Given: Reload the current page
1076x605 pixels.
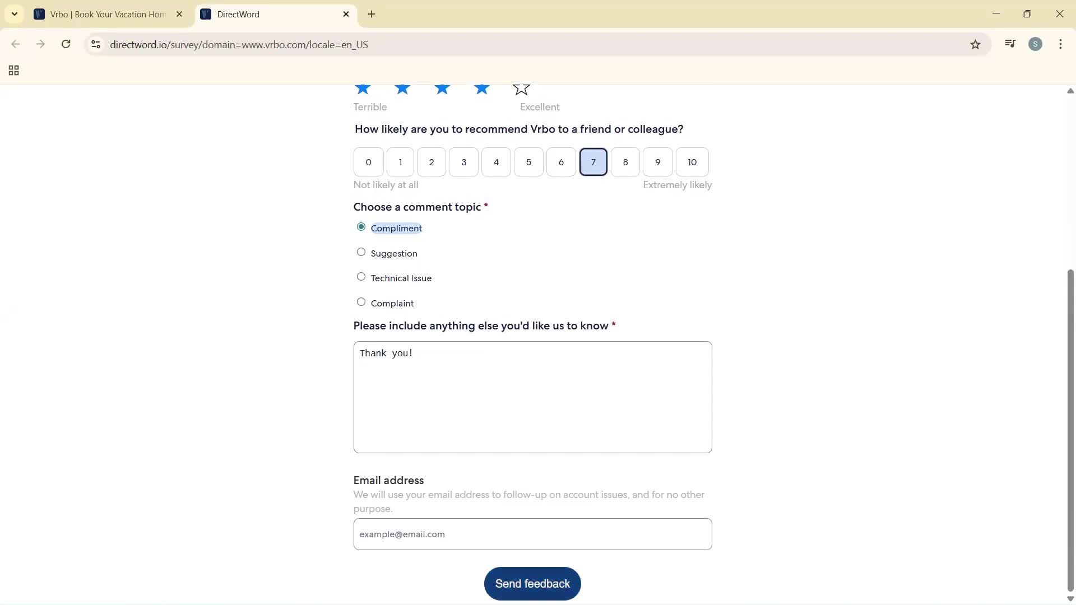Looking at the screenshot, I should [66, 44].
